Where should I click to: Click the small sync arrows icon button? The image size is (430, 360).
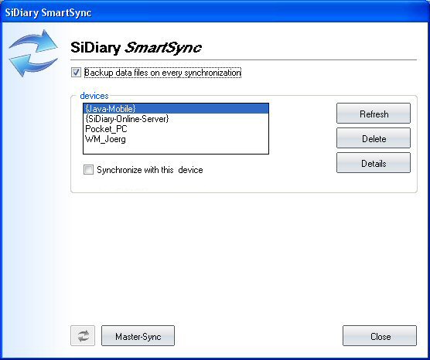click(x=83, y=335)
